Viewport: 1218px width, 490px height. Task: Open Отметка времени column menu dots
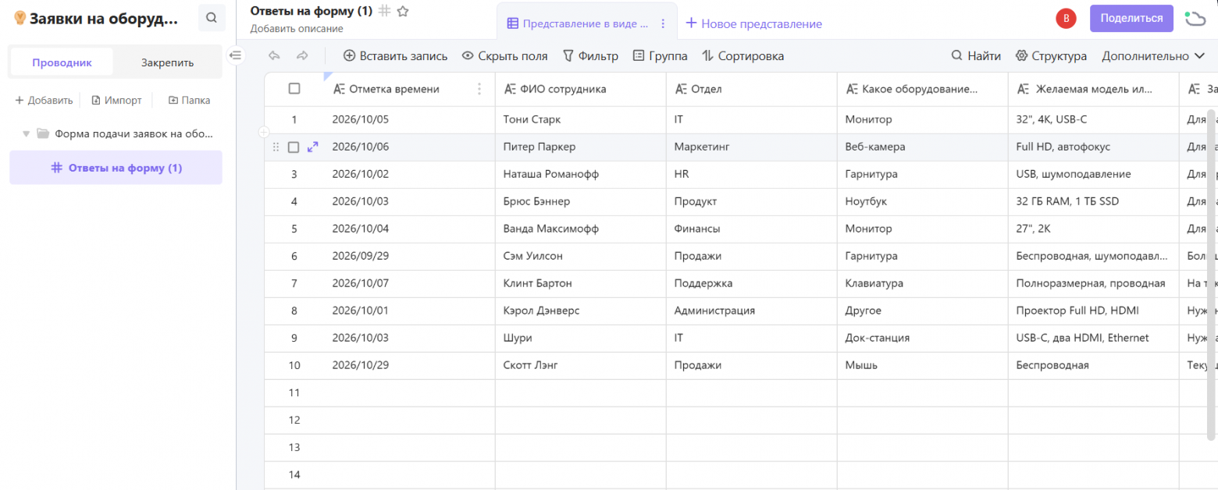479,89
